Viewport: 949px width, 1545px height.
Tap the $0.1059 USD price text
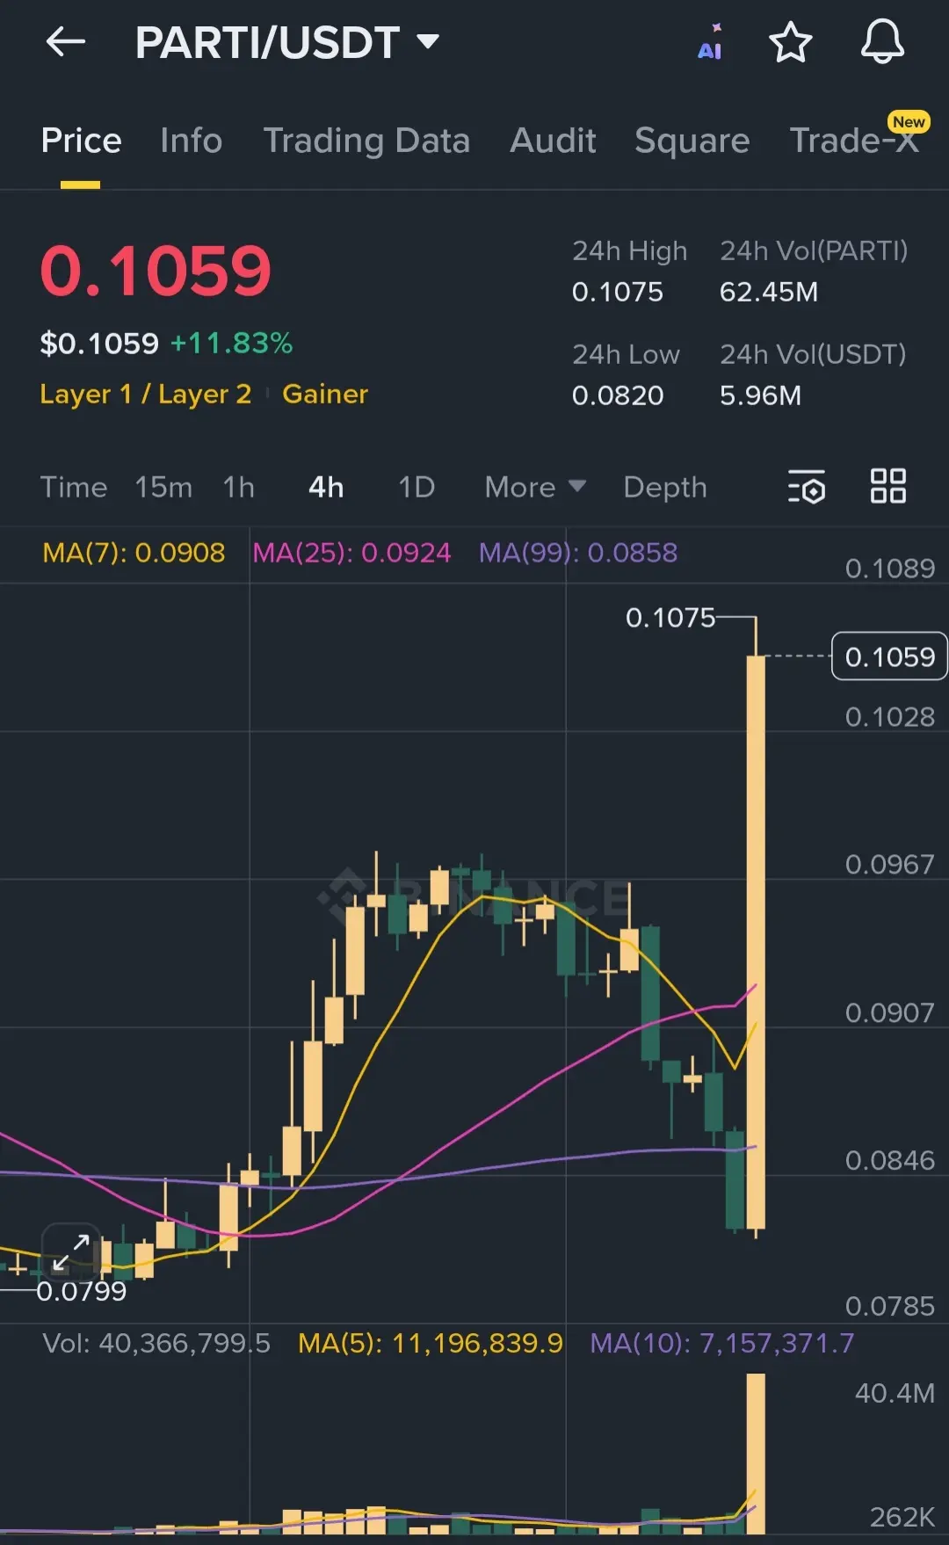point(99,343)
